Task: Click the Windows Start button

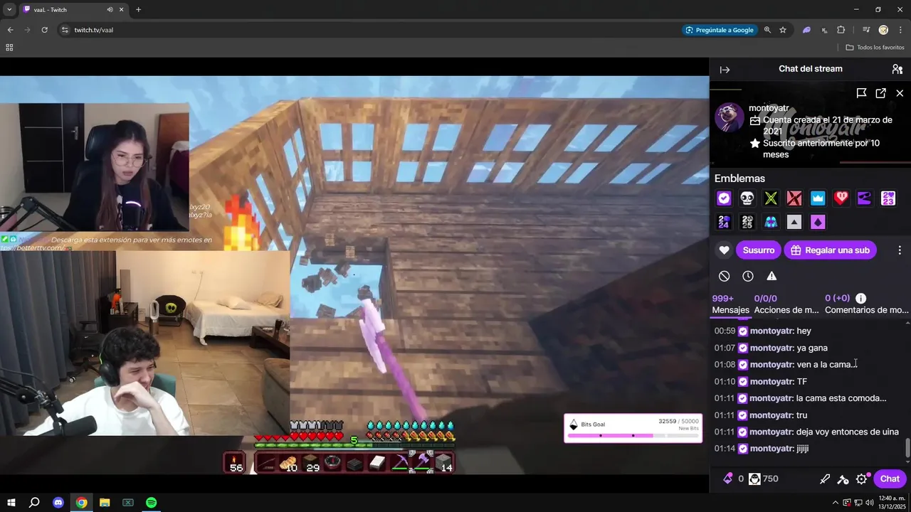Action: coord(11,503)
